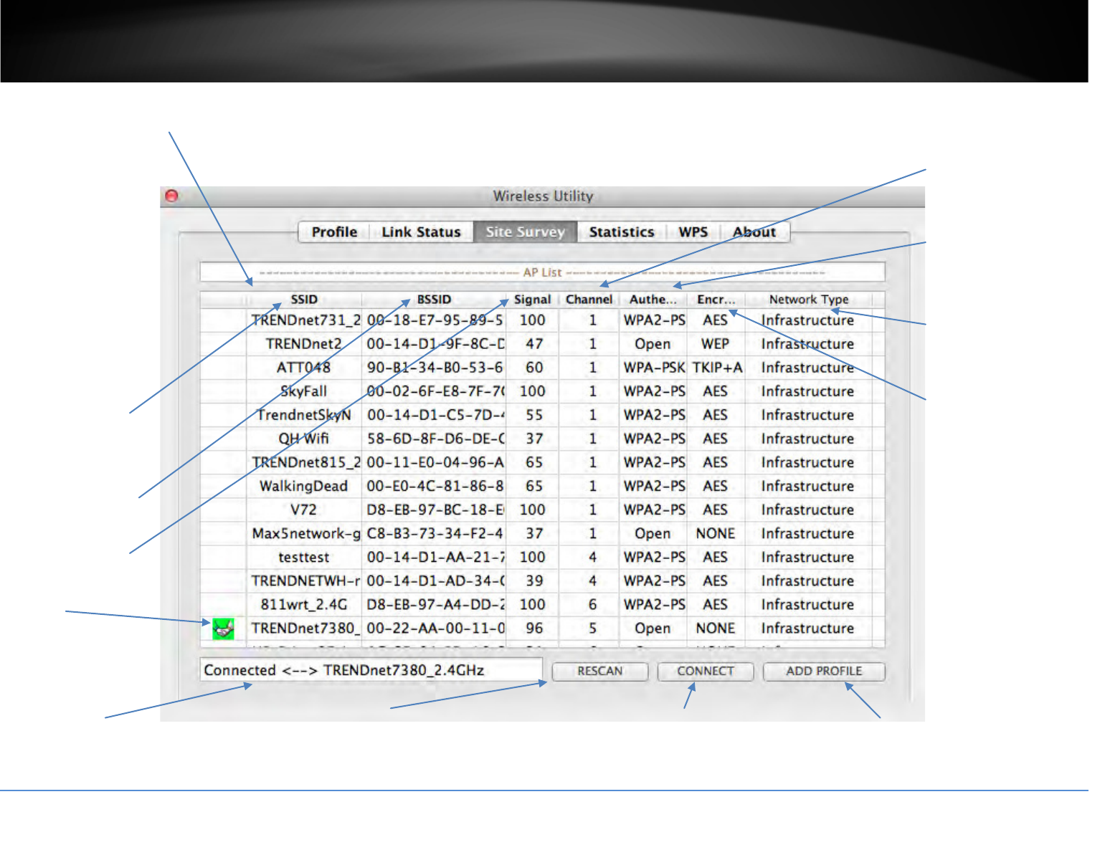Sort by the Signal column header

pos(533,300)
